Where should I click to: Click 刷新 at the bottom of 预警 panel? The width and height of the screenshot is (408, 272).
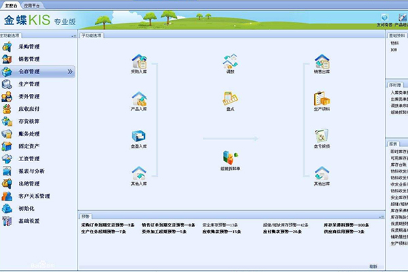pyautogui.click(x=373, y=267)
